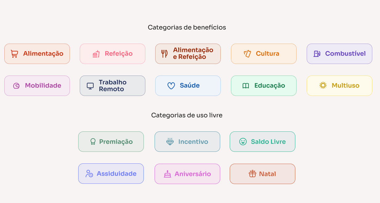Click the birthday cake icon in Aniversário

[167, 174]
